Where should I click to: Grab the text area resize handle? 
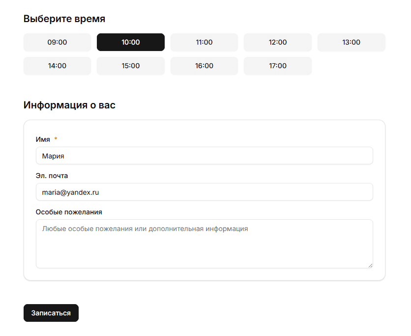(x=370, y=265)
